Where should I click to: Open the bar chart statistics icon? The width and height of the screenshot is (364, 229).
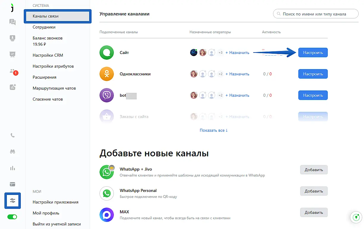12,168
